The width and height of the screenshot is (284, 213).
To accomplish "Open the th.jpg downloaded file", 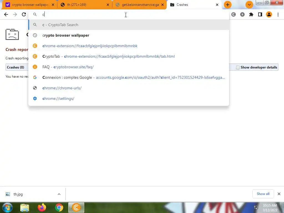I will click(18, 194).
